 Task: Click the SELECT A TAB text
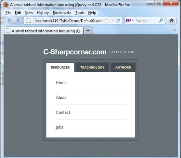[122, 52]
